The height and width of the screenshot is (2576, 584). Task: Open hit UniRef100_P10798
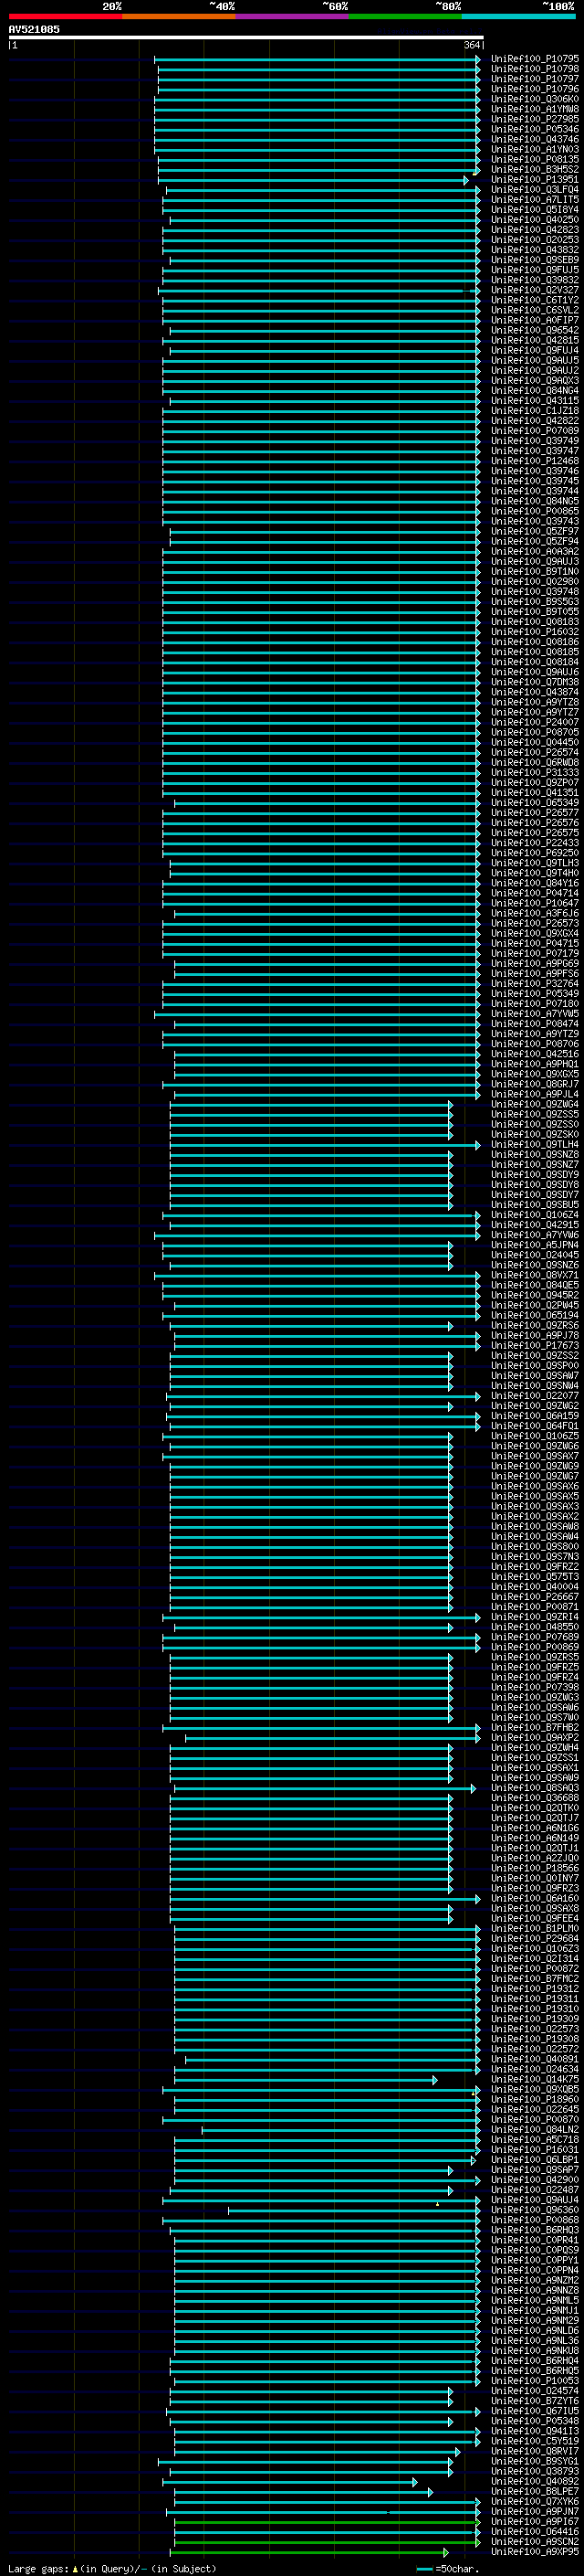click(534, 69)
